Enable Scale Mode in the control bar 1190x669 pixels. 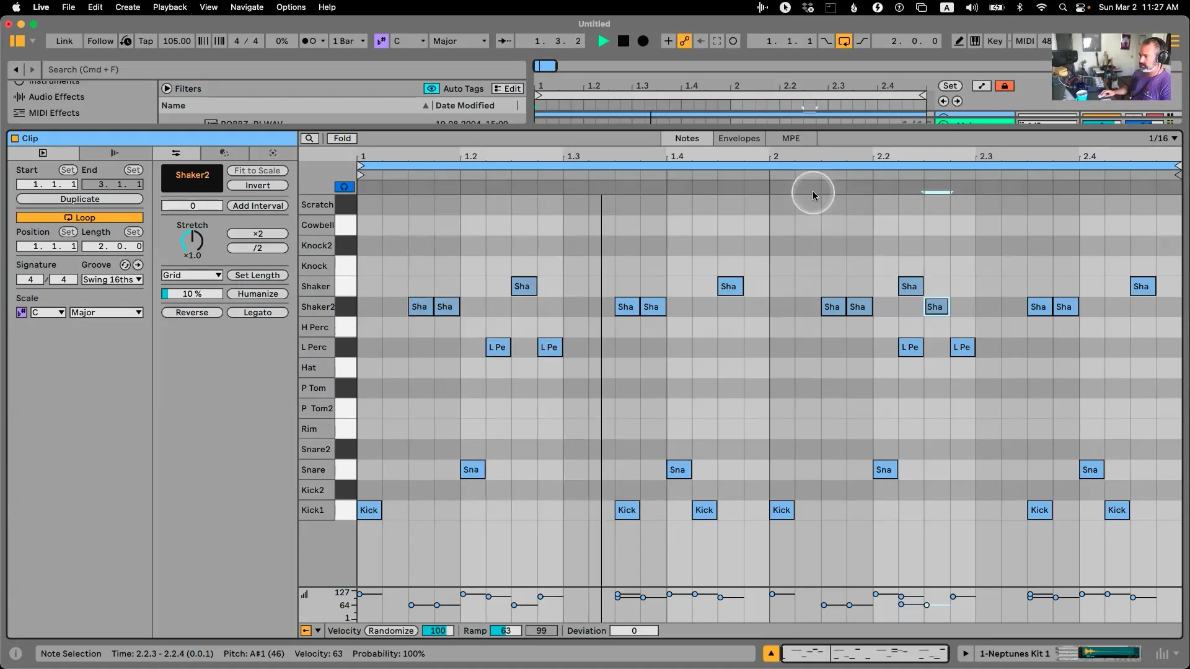click(381, 41)
